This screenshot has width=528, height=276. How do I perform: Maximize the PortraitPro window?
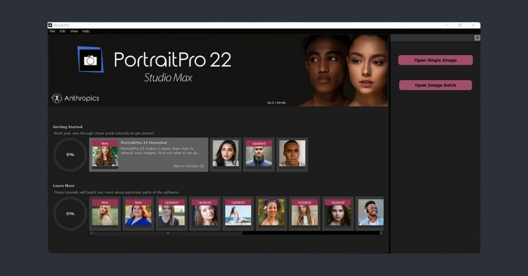[x=460, y=25]
